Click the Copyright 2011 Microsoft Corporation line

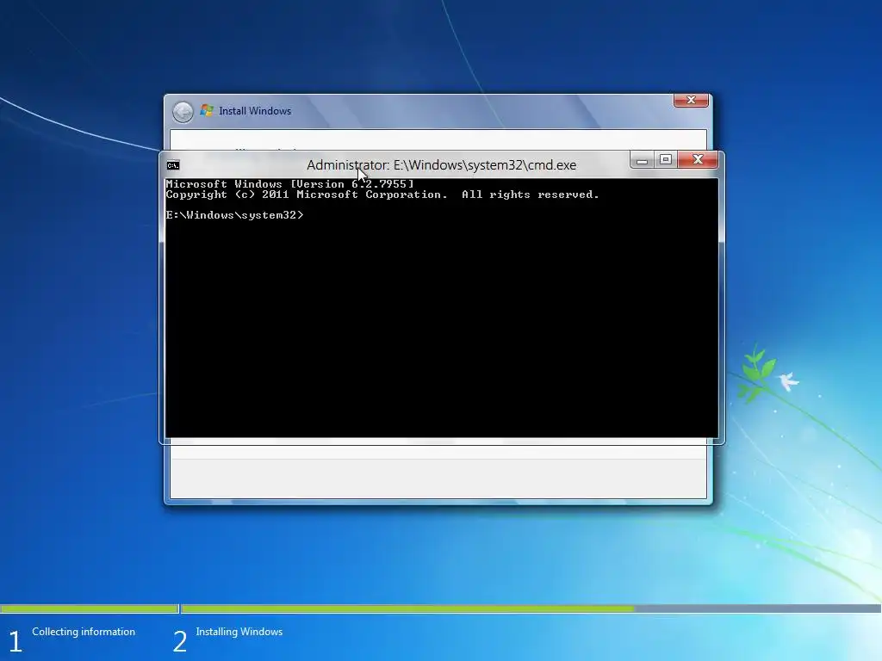382,195
